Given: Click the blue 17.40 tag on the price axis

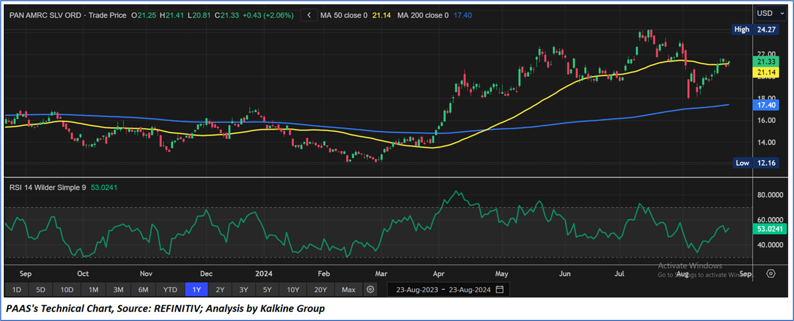Looking at the screenshot, I should point(766,104).
